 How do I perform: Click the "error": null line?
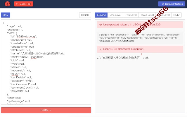coord(14,98)
